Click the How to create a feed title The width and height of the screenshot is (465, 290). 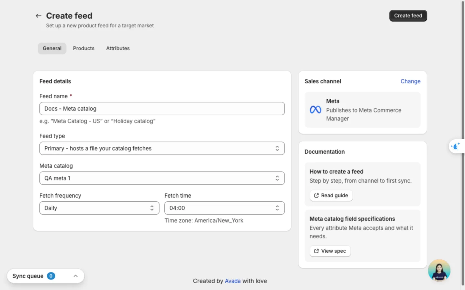[336, 172]
